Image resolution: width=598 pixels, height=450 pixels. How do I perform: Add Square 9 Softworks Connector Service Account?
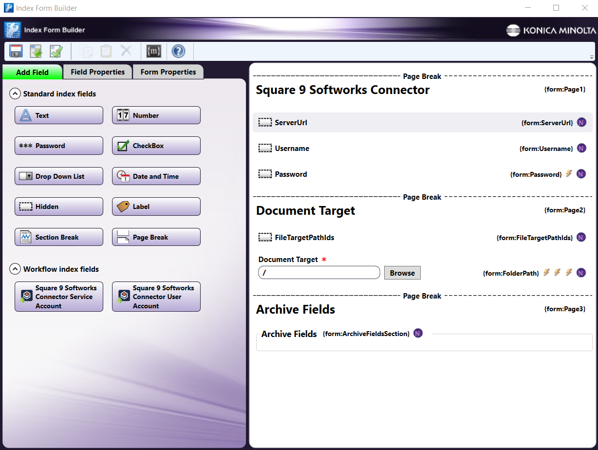click(59, 297)
